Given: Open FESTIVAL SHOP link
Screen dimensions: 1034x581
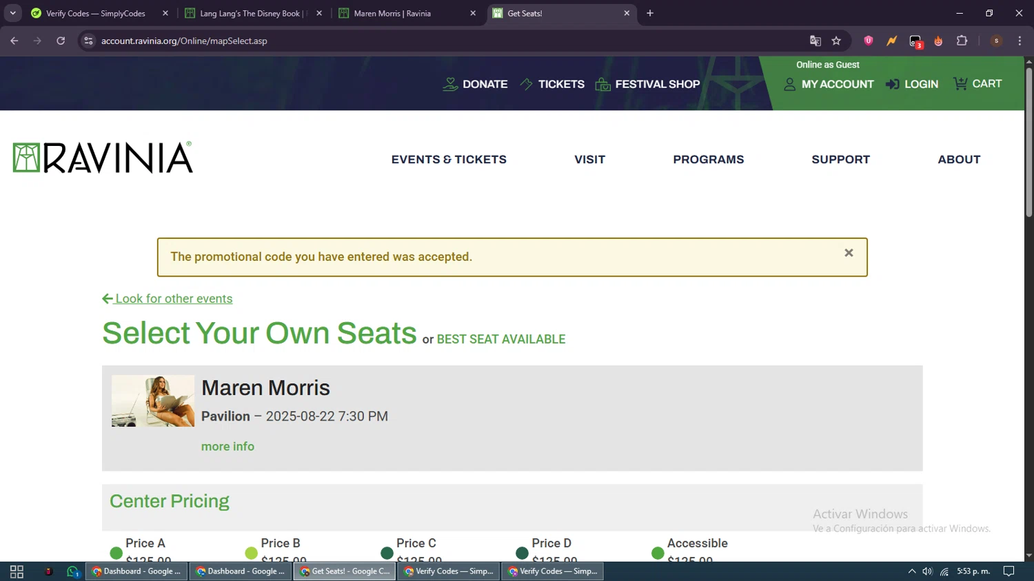Looking at the screenshot, I should [647, 84].
